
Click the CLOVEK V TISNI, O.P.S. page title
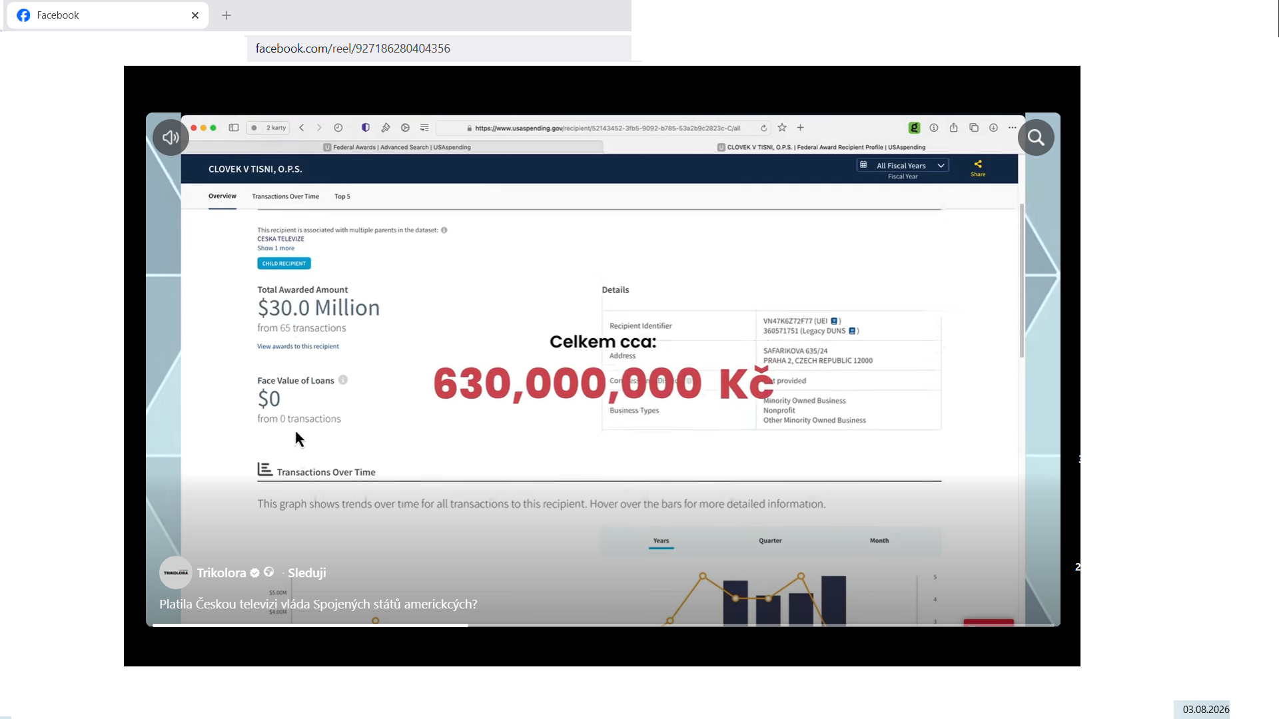pyautogui.click(x=255, y=169)
